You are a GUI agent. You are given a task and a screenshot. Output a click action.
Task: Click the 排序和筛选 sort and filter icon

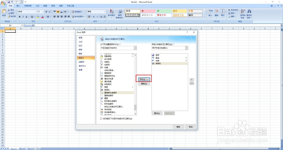[x=243, y=12]
